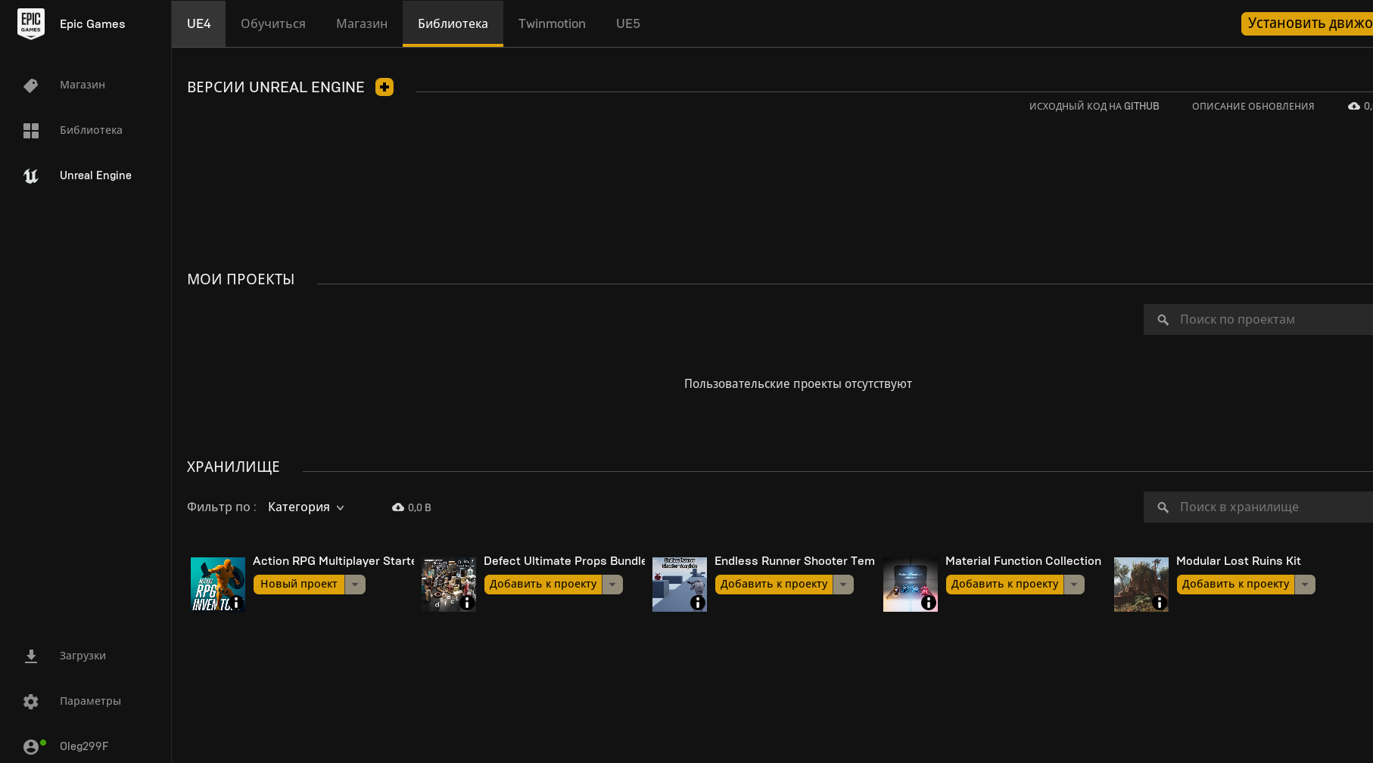Expand dropdown arrow for Modular Lost Ruins Kit

click(1305, 585)
